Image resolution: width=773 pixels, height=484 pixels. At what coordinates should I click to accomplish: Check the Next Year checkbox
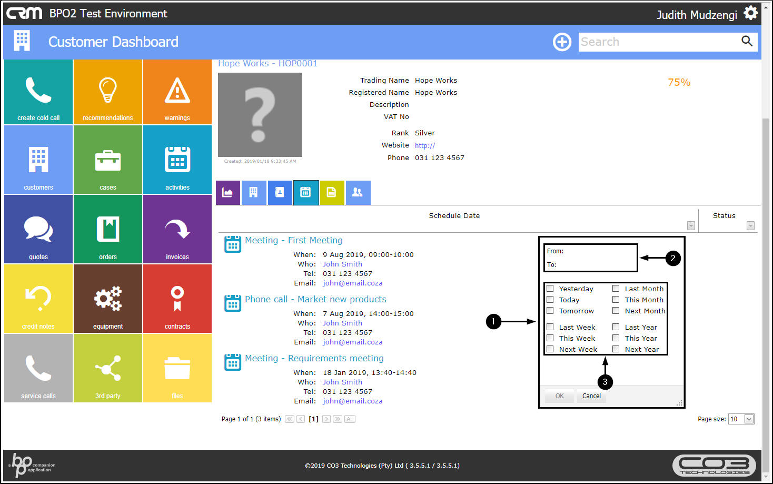[616, 349]
